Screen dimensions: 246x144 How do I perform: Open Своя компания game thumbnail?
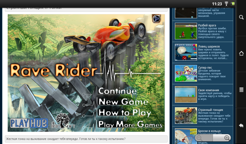click(186, 94)
